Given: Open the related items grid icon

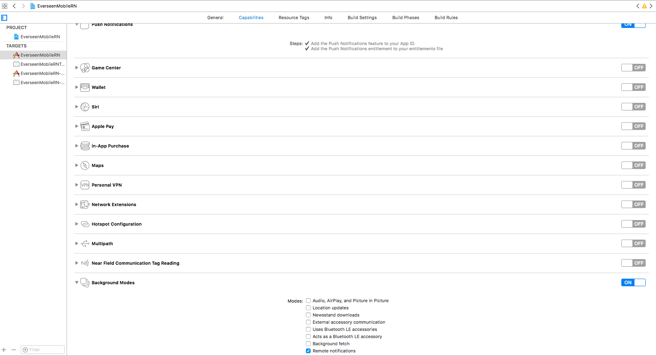Looking at the screenshot, I should pos(5,6).
